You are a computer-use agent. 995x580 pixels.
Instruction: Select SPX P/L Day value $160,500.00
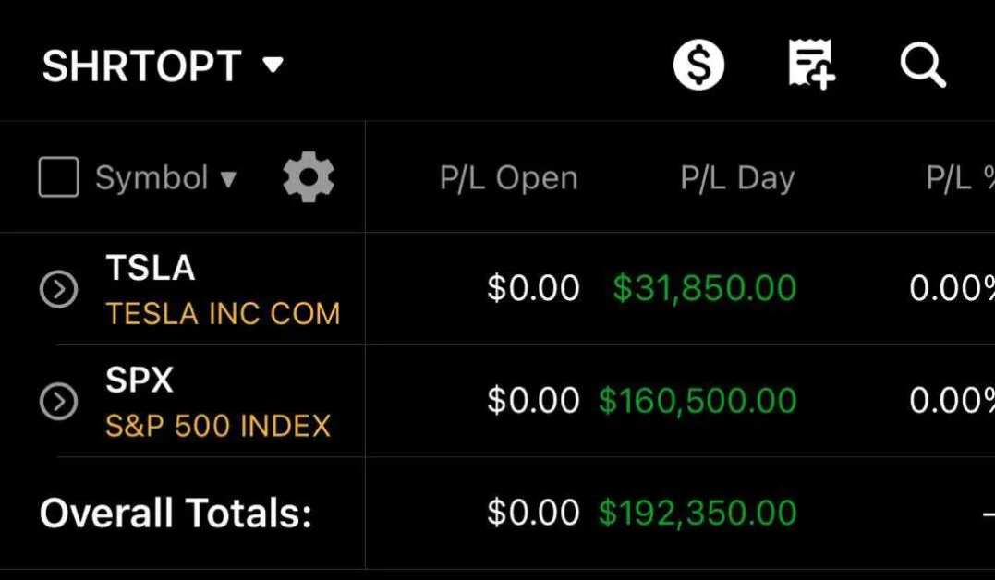tap(698, 401)
